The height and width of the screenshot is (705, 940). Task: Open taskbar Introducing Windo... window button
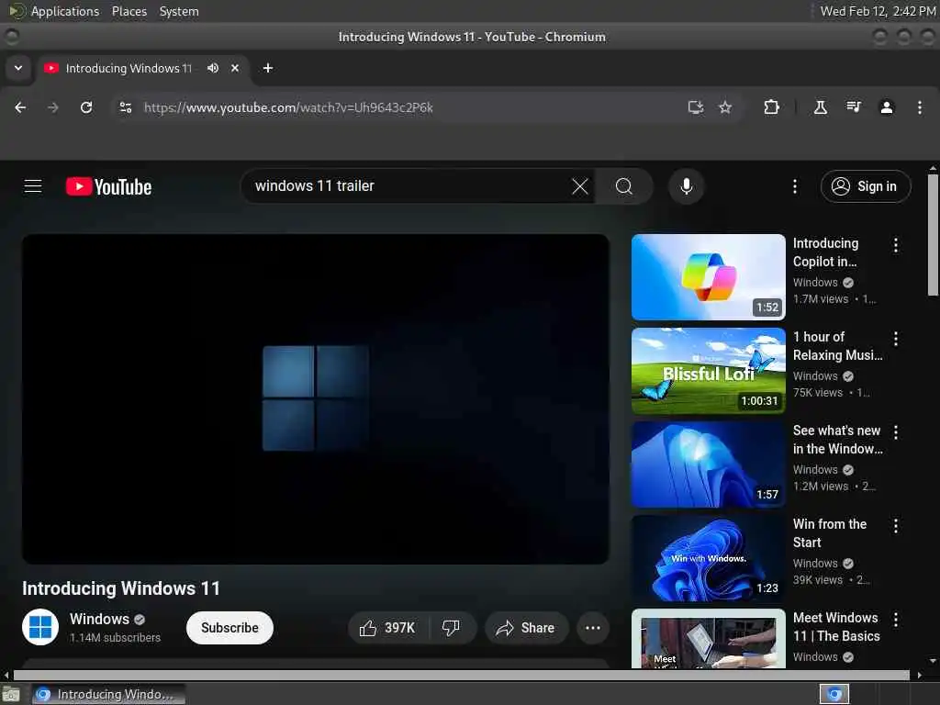click(108, 694)
